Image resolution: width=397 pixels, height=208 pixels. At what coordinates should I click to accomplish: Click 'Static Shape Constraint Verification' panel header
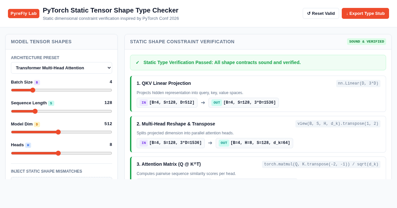coord(182,42)
